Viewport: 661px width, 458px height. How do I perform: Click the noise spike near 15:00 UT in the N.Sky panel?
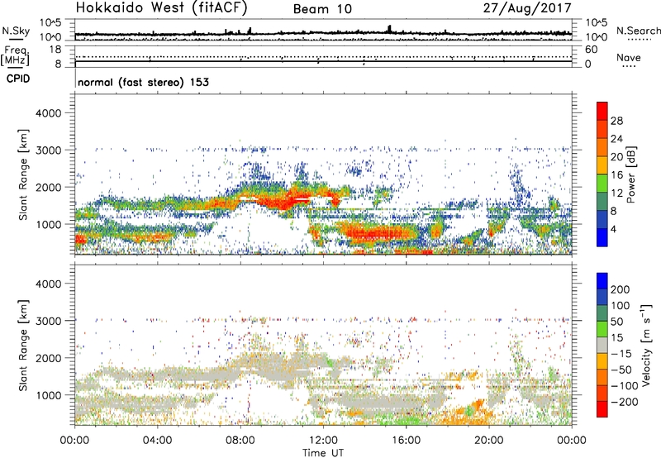pyautogui.click(x=389, y=29)
